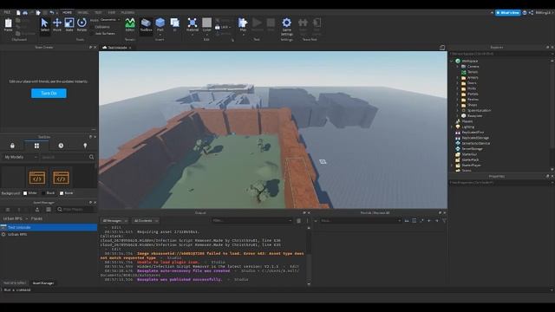Click the Output filter input field
The image size is (555, 312).
click(x=251, y=221)
